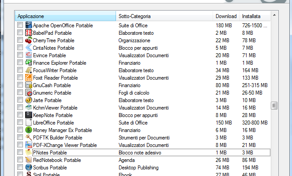Click the Scribus Portable icon
The image size is (292, 176).
(x=29, y=167)
